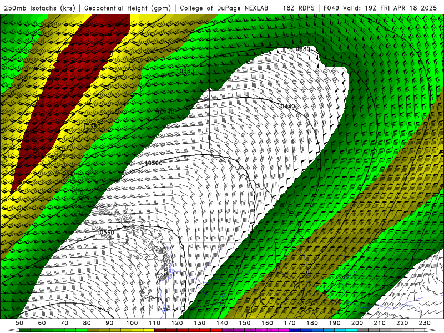444x333 pixels.
Task: Click the 120 value on the color scale
Action: pyautogui.click(x=177, y=323)
